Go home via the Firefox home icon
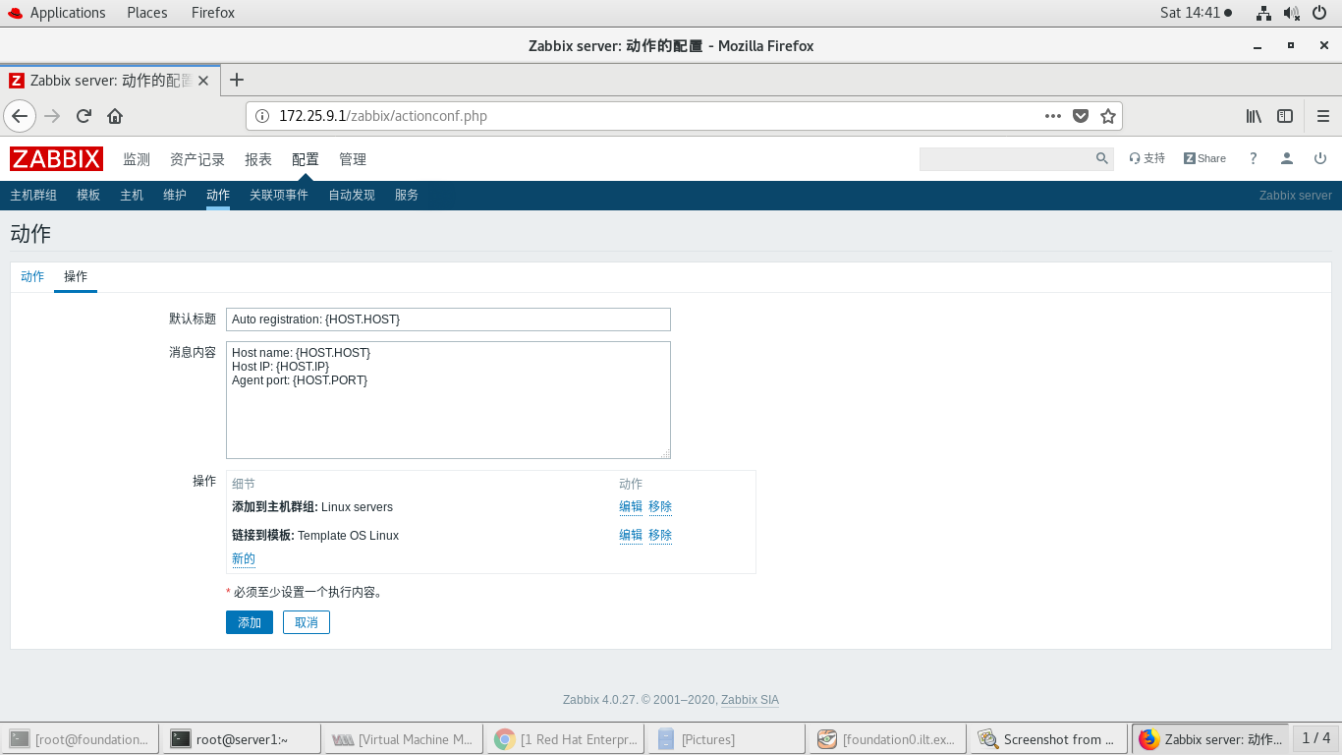The height and width of the screenshot is (755, 1342). click(113, 115)
